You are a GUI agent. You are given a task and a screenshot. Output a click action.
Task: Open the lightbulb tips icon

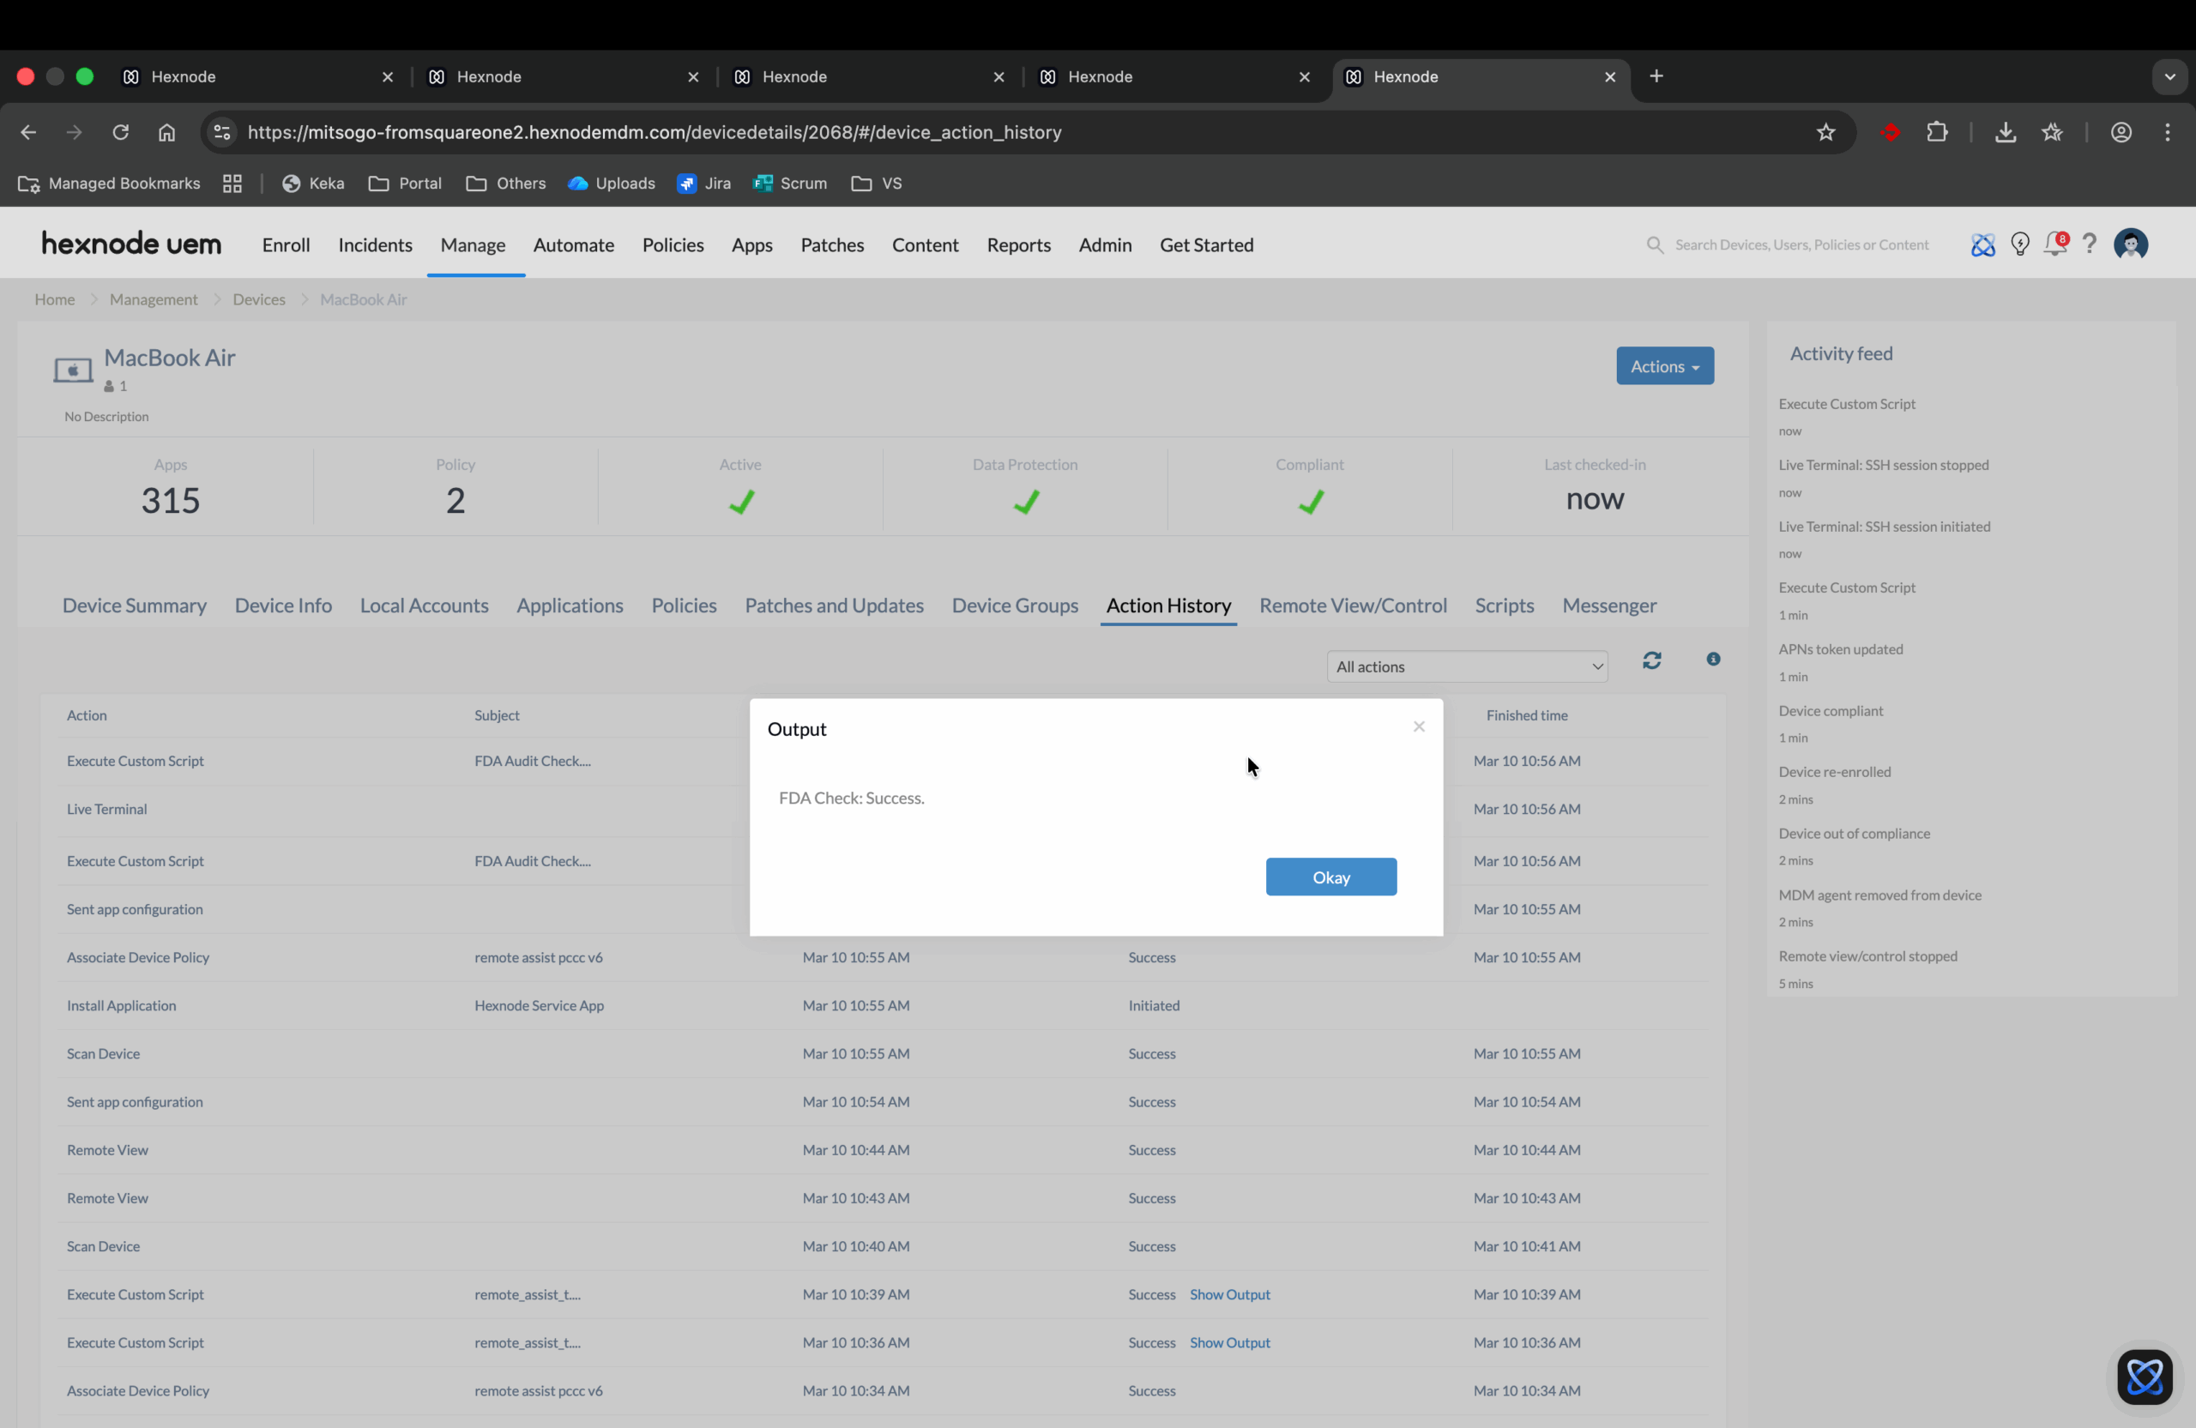click(x=2020, y=244)
